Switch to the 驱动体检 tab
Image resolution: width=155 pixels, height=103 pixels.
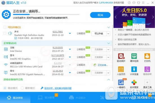pos(15,98)
